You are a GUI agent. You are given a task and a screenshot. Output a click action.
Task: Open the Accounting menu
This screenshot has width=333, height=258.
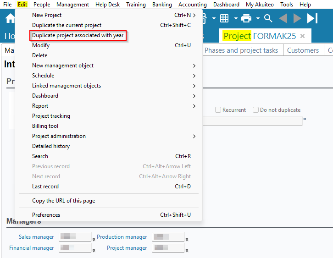click(x=192, y=5)
